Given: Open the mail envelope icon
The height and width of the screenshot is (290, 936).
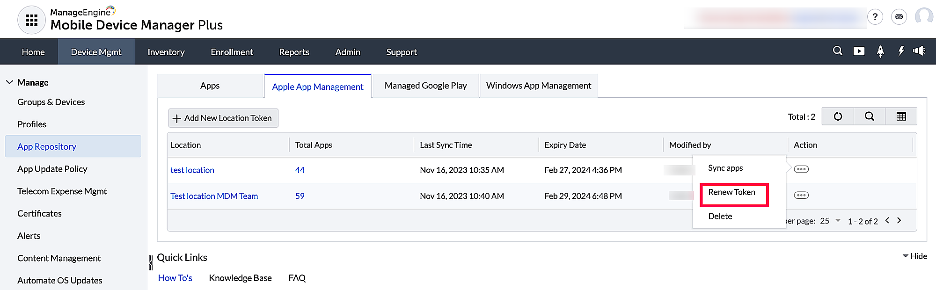Looking at the screenshot, I should coord(899,17).
